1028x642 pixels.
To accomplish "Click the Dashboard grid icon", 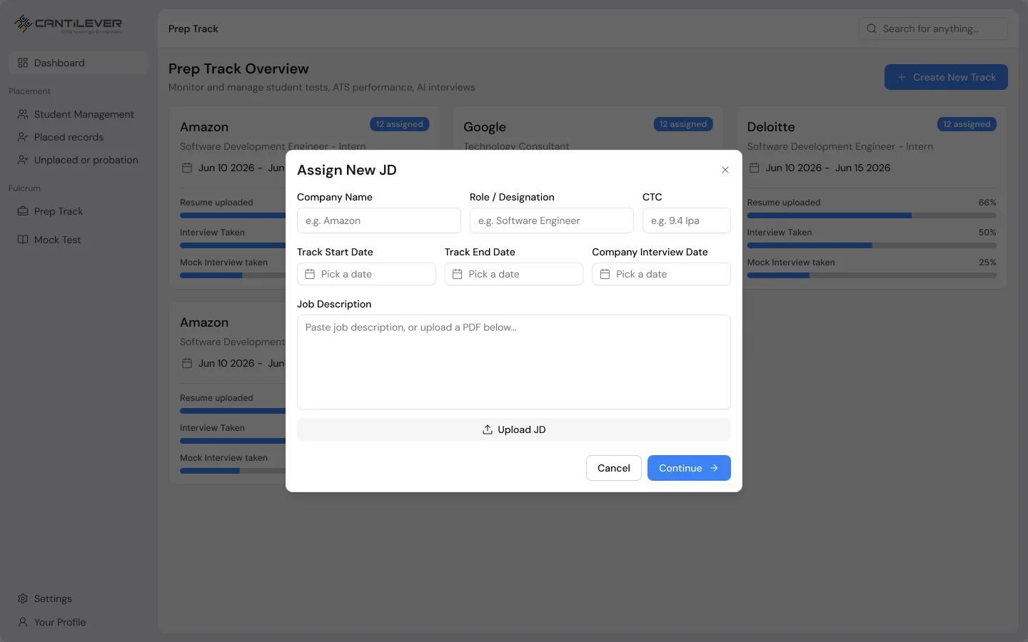I will pos(23,63).
